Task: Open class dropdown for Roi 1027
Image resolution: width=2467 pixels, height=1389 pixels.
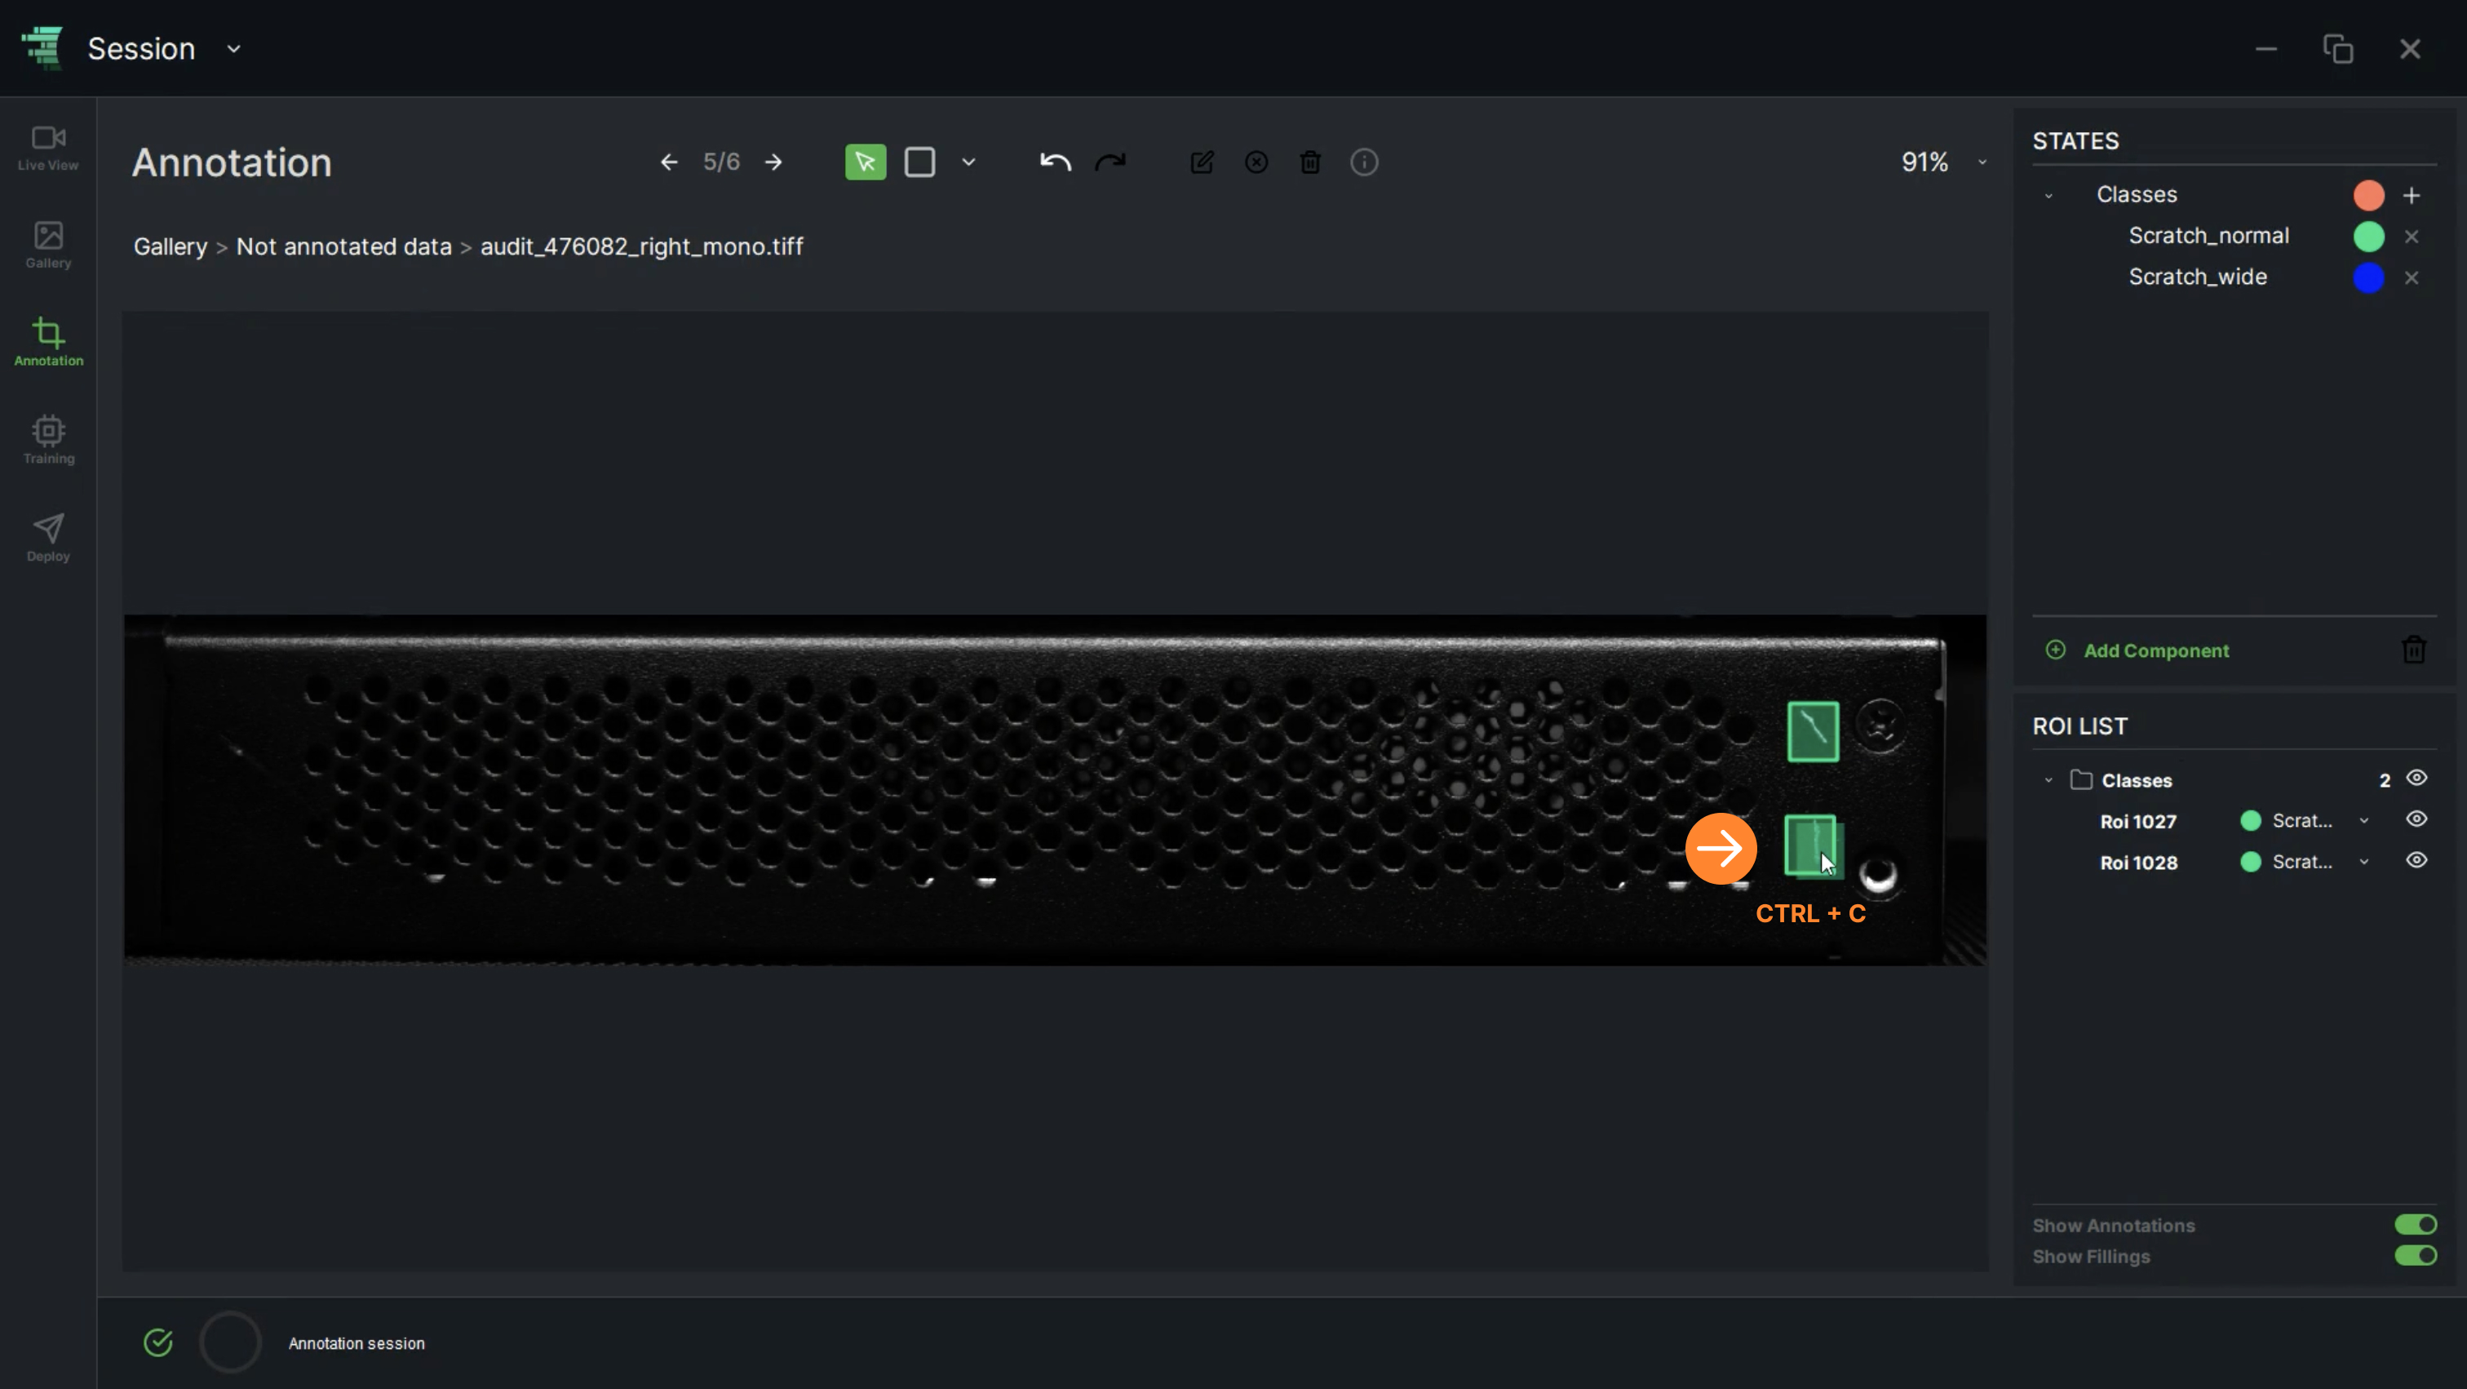Action: tap(2363, 821)
